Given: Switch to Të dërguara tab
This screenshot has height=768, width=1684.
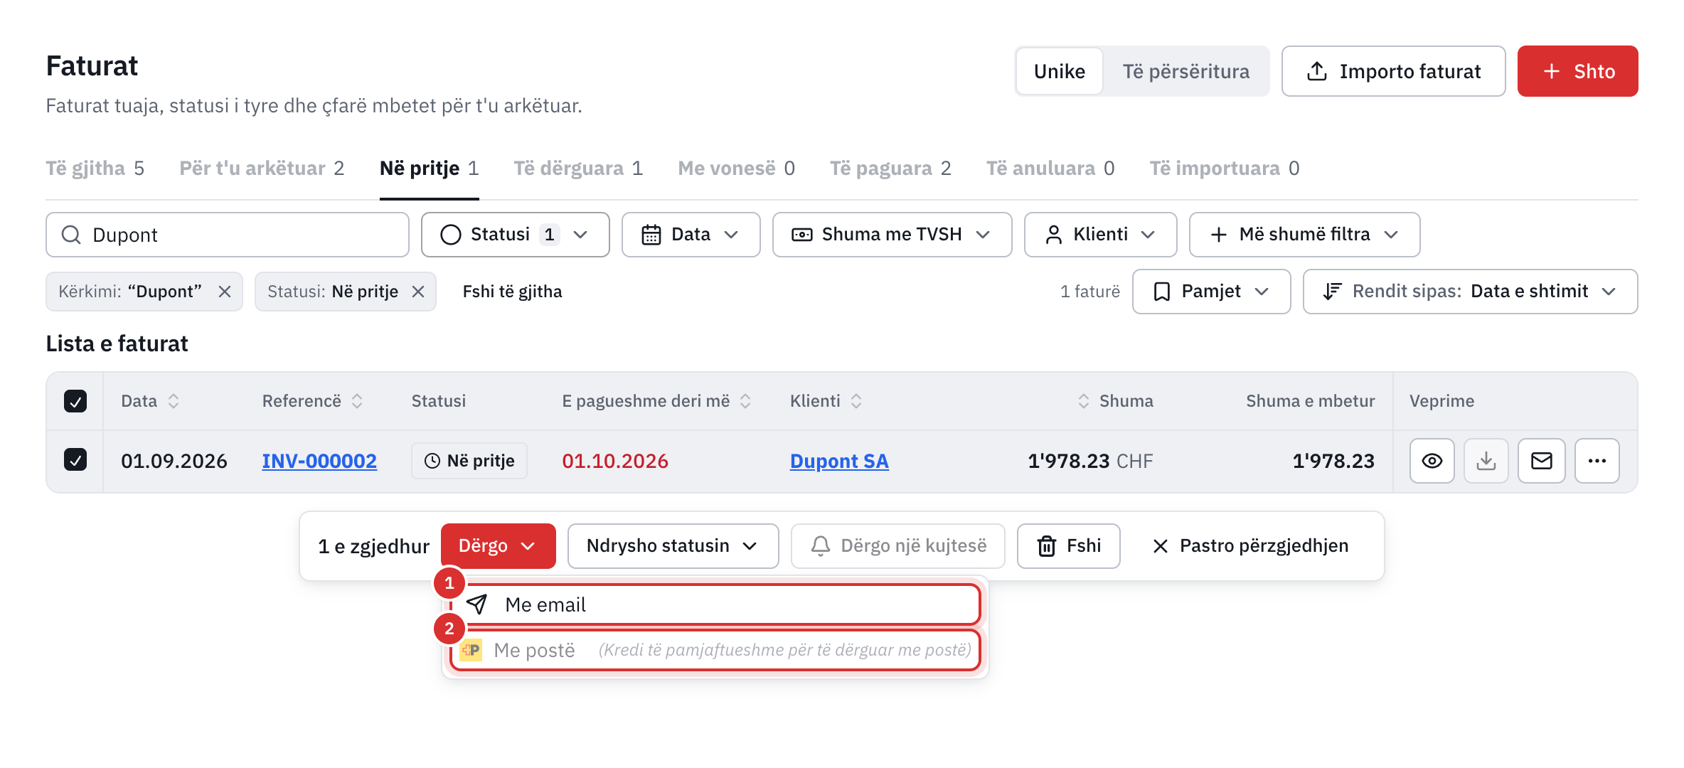Looking at the screenshot, I should [x=578, y=169].
